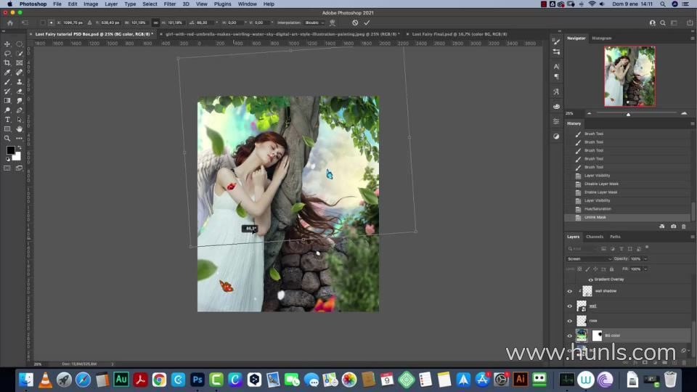Open the warp mode icon in options bar
Image resolution: width=697 pixels, height=392 pixels.
(x=332, y=23)
